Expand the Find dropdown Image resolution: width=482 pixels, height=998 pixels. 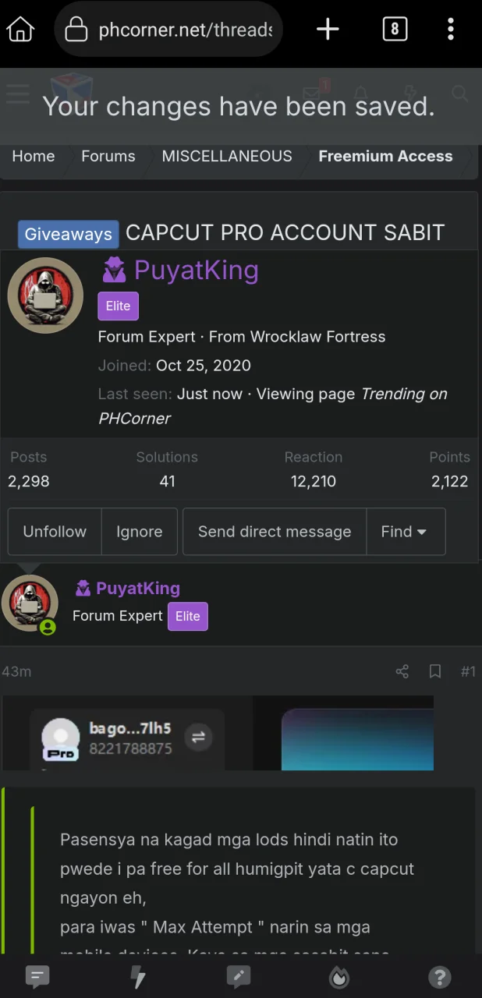pyautogui.click(x=406, y=532)
